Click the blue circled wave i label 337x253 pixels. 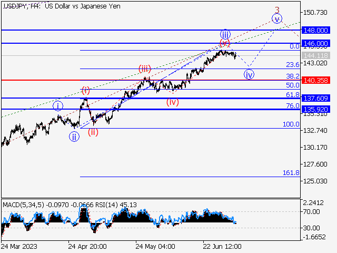[x=58, y=106]
